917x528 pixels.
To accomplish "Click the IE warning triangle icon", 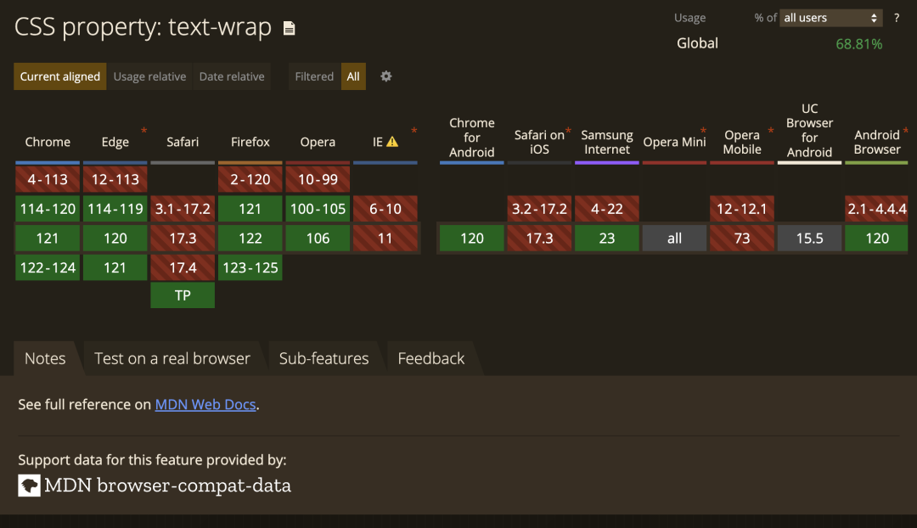I will click(x=392, y=142).
